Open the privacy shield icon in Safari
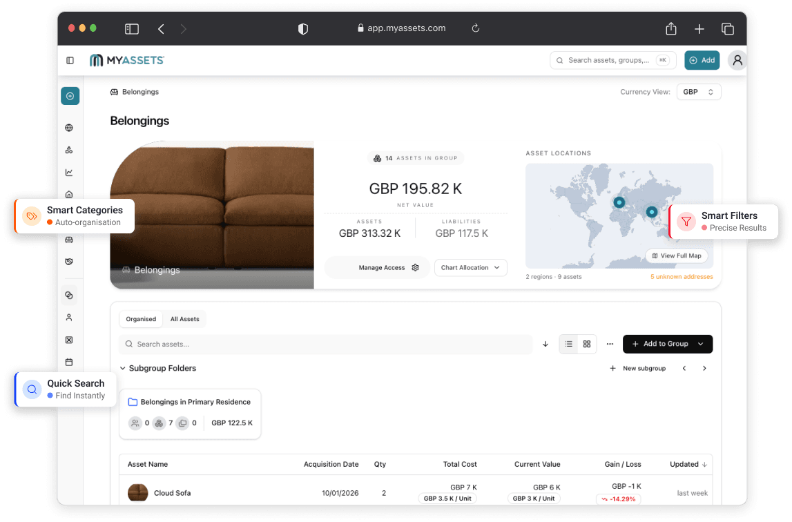This screenshot has width=792, height=522. click(x=303, y=29)
